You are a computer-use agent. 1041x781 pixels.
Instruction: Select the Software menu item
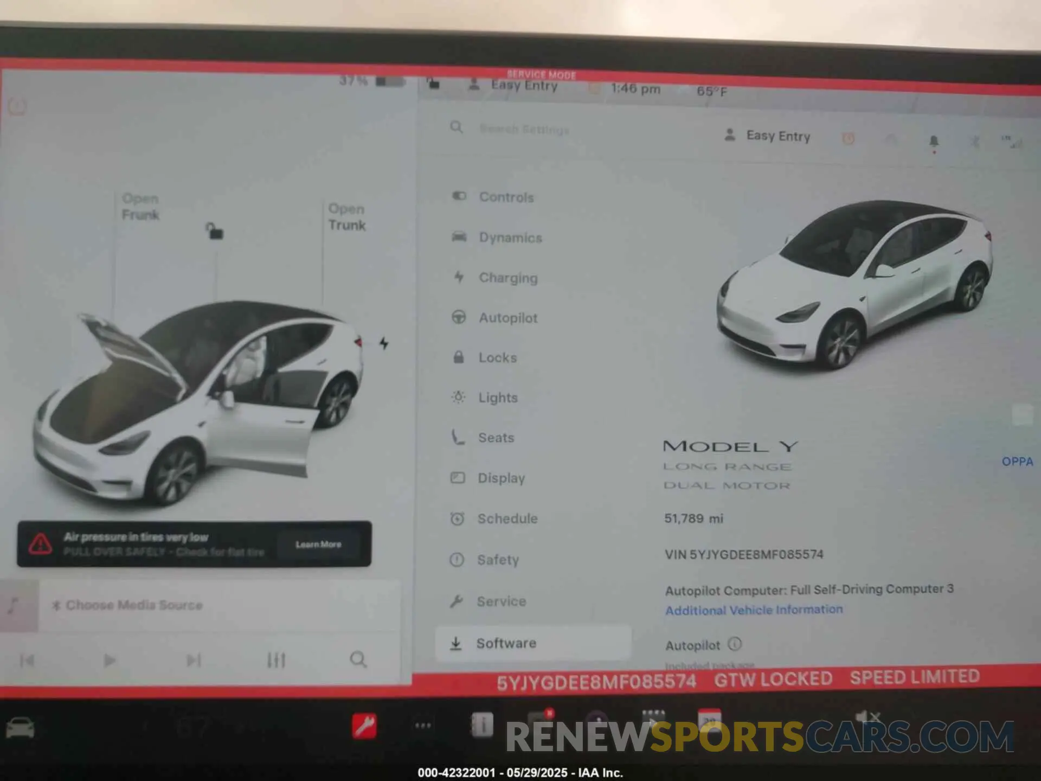click(x=533, y=643)
